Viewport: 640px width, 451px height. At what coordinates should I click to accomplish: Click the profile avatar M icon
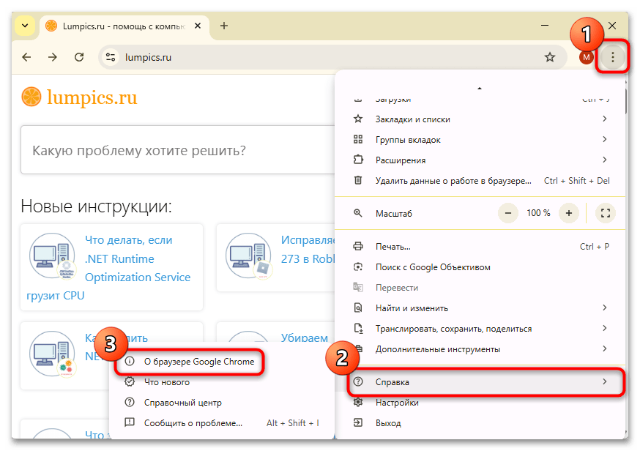586,58
